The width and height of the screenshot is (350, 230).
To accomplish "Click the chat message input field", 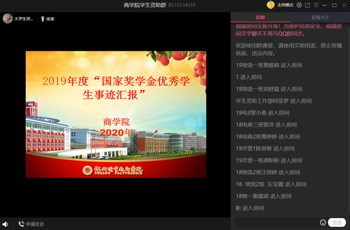I will pos(276,222).
